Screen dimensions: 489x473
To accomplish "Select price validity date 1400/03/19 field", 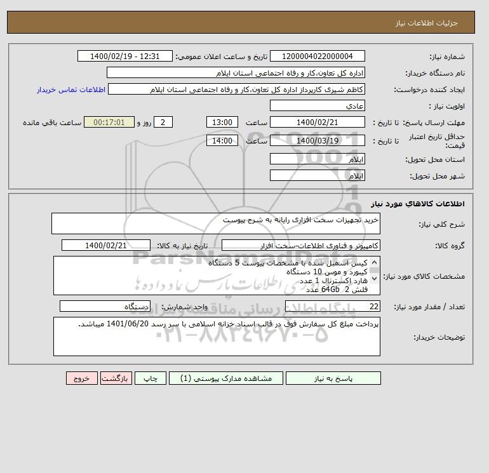I will point(317,140).
